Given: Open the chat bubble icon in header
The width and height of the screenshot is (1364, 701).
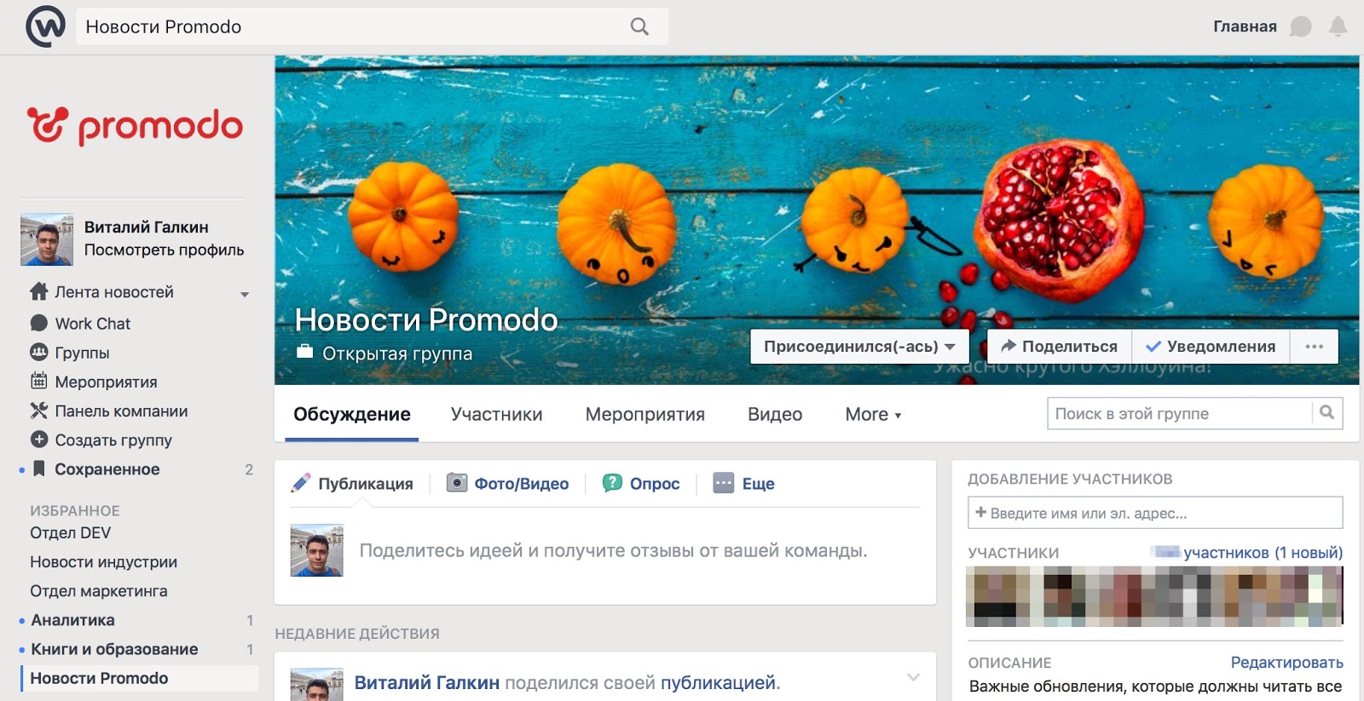Looking at the screenshot, I should click(x=1301, y=26).
